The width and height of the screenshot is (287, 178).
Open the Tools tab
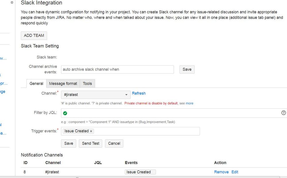tap(87, 84)
